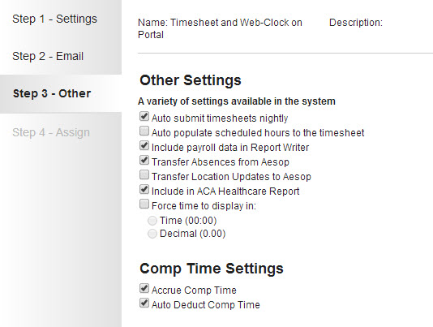Click the Auto submit timesheets nightly label

click(220, 118)
